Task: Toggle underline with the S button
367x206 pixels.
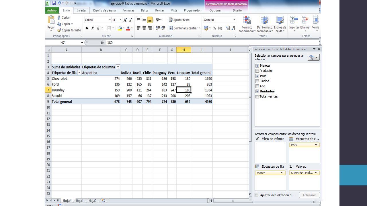Action: 98,28
